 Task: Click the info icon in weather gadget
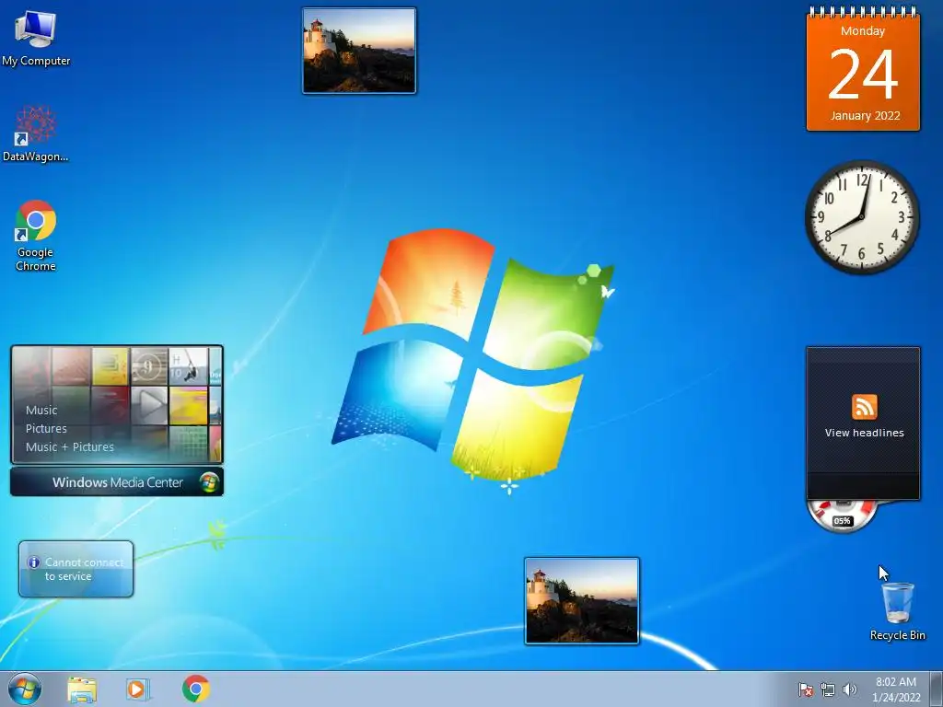tap(34, 562)
